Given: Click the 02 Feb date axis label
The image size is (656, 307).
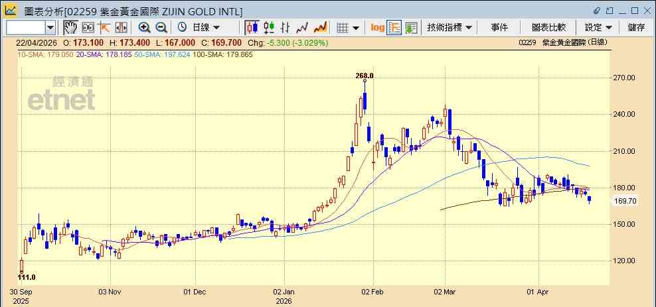Looking at the screenshot, I should (x=374, y=292).
